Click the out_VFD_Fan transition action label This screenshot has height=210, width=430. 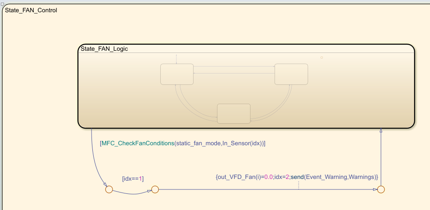[x=297, y=177]
